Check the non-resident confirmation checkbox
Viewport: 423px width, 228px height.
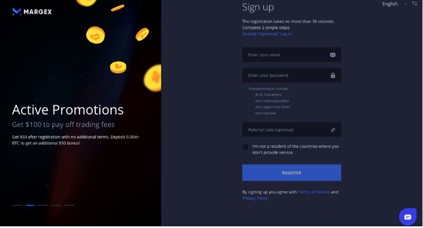245,147
